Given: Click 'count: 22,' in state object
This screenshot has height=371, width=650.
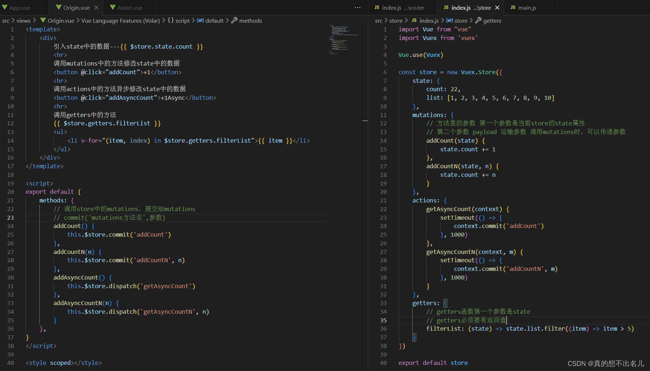Looking at the screenshot, I should point(443,89).
